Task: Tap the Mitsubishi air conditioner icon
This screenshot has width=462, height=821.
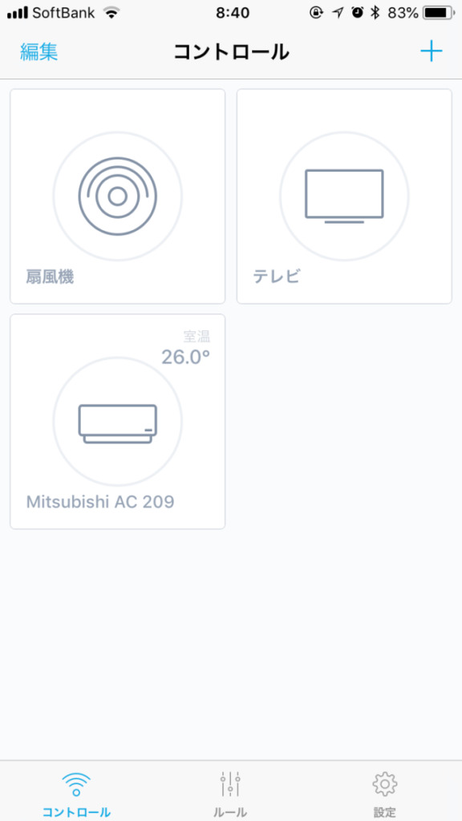Action: coord(117,423)
